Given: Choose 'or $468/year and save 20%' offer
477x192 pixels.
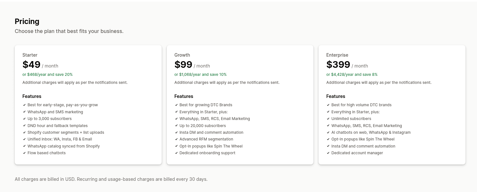Looking at the screenshot, I should coord(47,75).
